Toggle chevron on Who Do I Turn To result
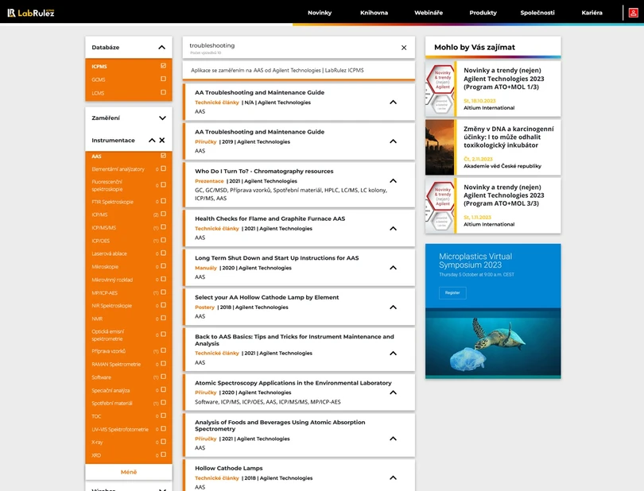Viewport: 644px width, 491px height. coord(393,181)
